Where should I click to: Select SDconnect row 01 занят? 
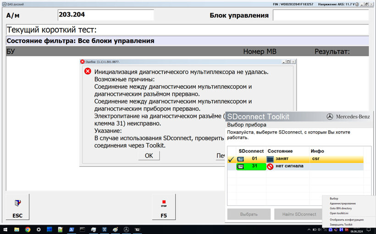[x=295, y=159]
